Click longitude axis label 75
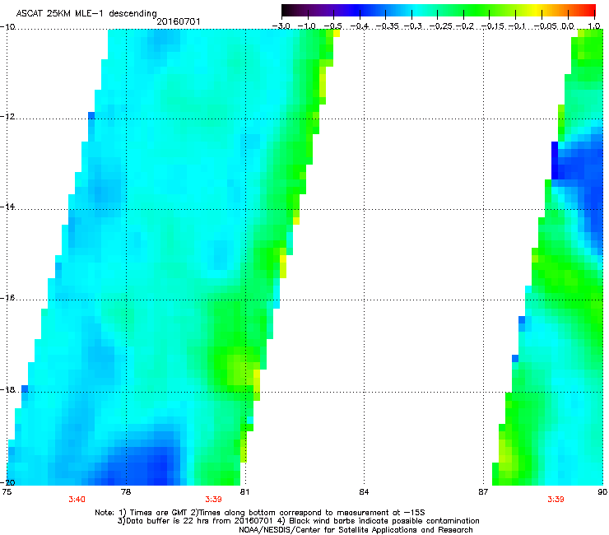The image size is (609, 535). tap(7, 492)
